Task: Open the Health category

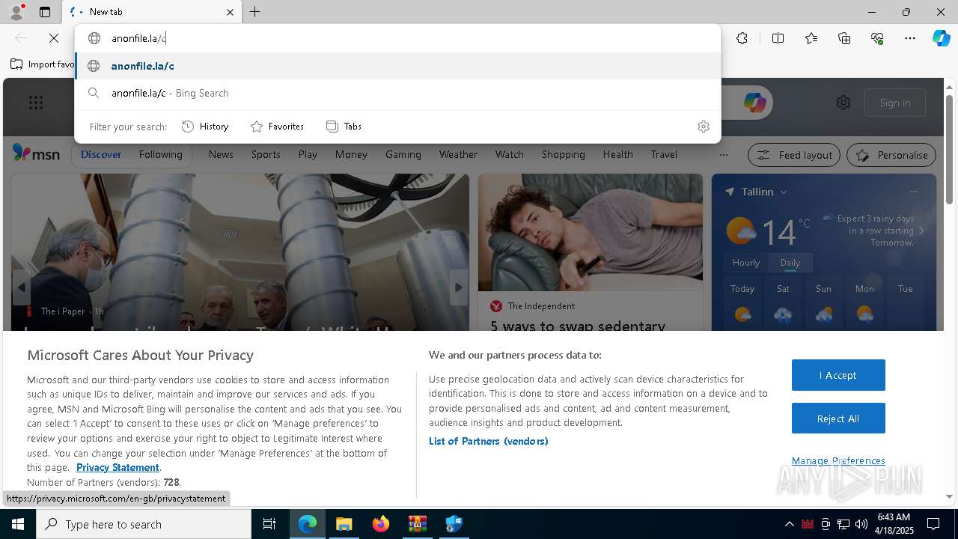Action: pos(617,154)
